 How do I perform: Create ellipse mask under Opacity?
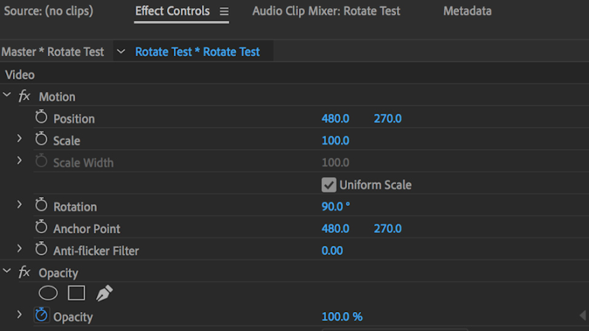pos(48,293)
